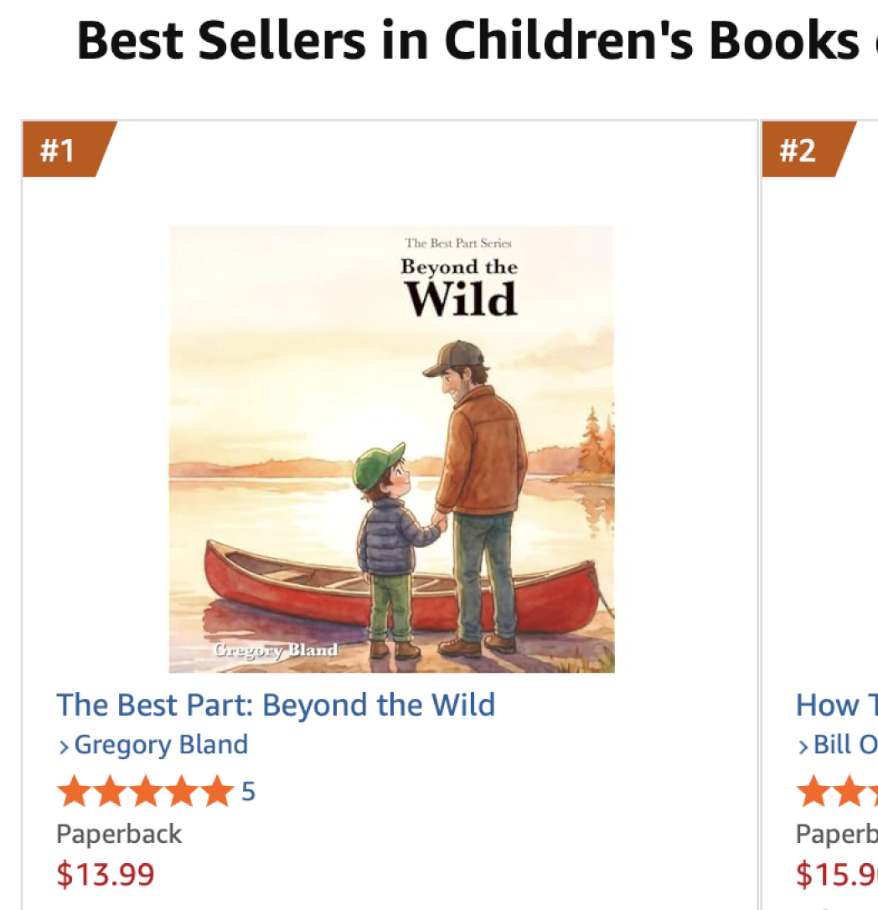Open the review count "5" link
878x910 pixels.
pyautogui.click(x=248, y=792)
